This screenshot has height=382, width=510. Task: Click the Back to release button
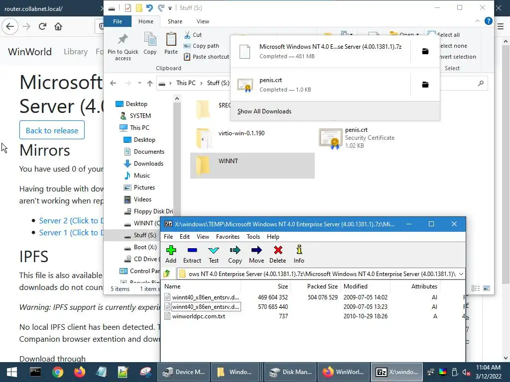click(x=52, y=130)
